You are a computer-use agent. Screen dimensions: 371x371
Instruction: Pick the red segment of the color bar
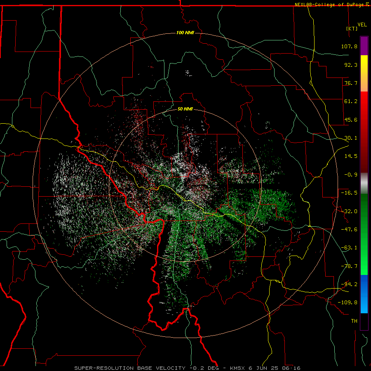(364, 132)
